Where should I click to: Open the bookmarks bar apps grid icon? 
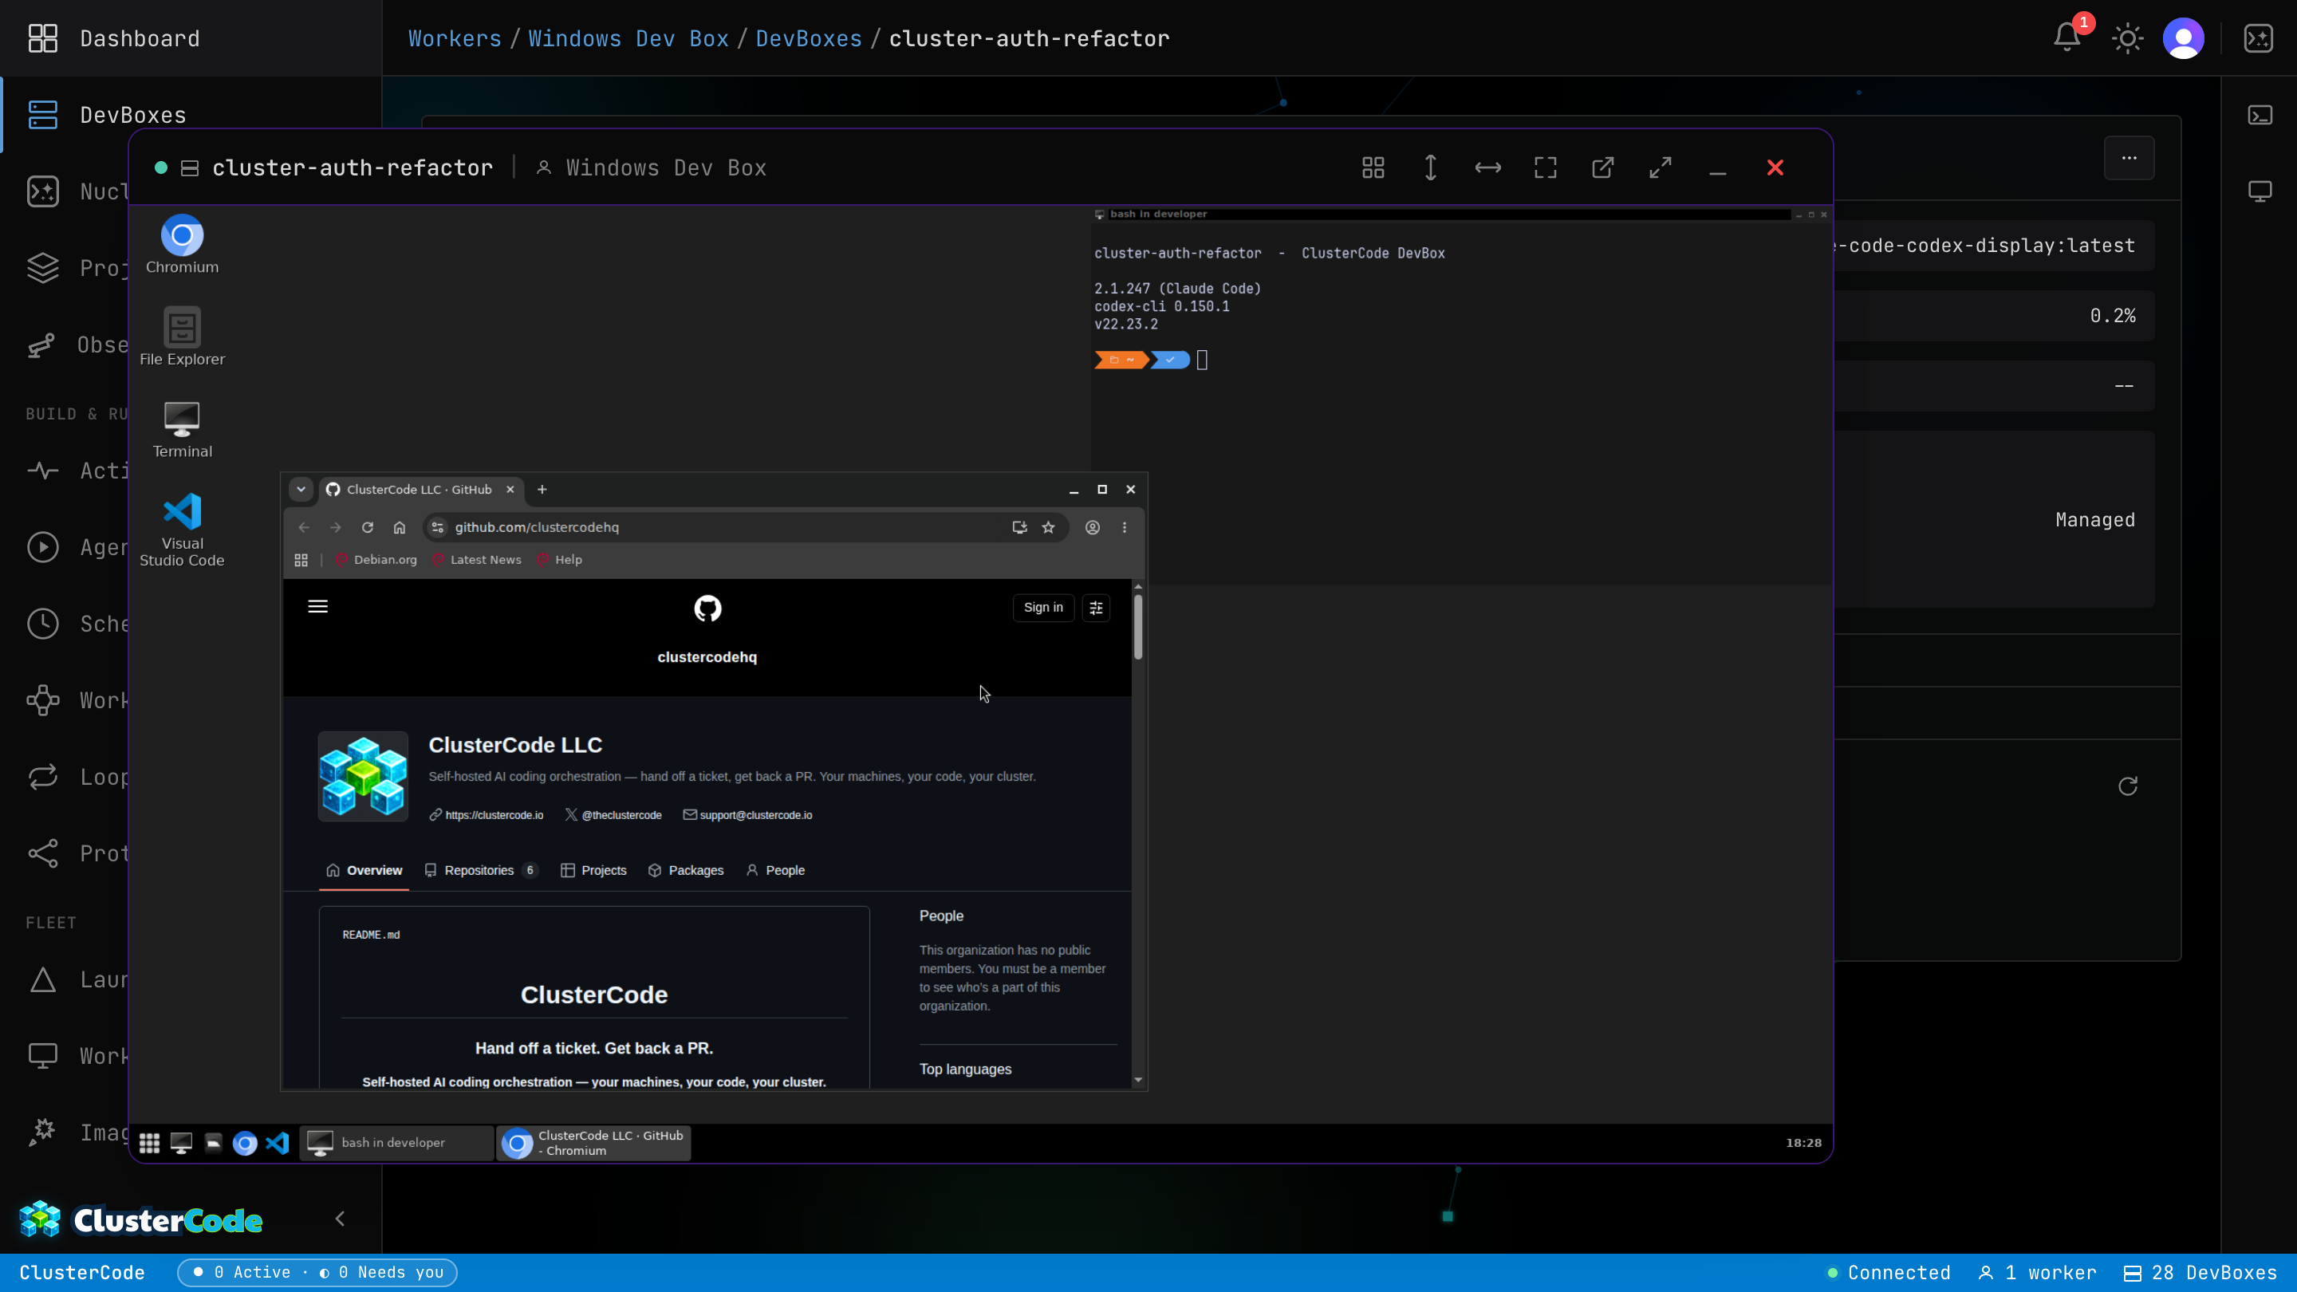click(301, 560)
